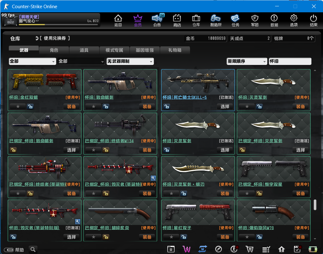The image size is (323, 254).
Task: Toggle the 帮助 help switch
Action: click(9, 250)
